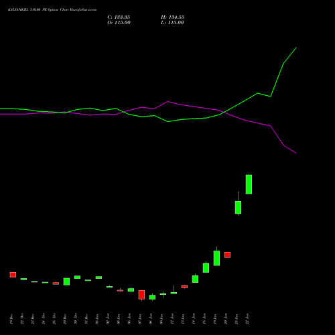
Task: Click the red candle for 20 Jan
Action: click(x=227, y=255)
